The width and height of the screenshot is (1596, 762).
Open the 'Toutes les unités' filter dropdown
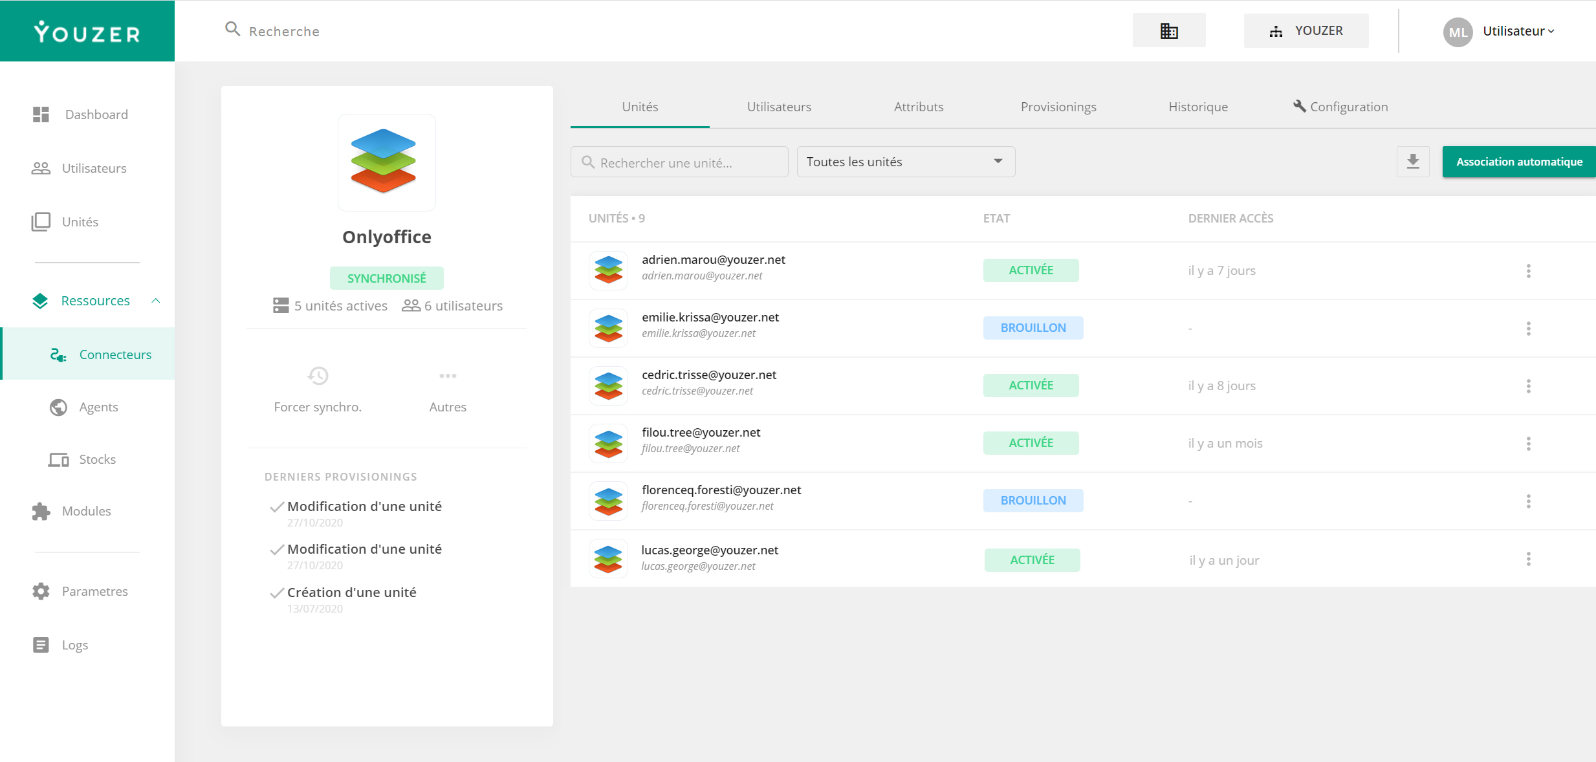[x=906, y=162]
